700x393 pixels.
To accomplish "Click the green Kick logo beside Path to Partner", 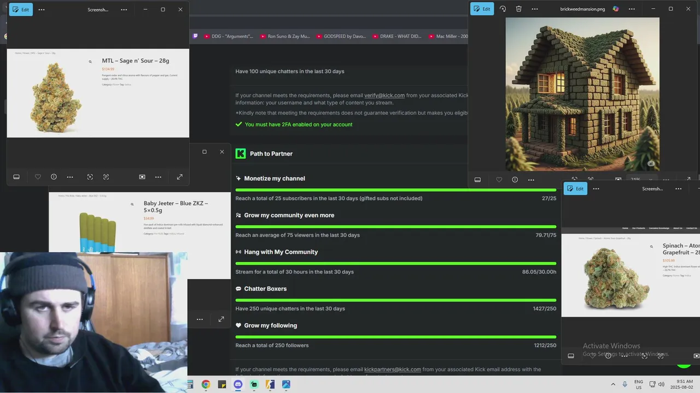I will tap(241, 153).
